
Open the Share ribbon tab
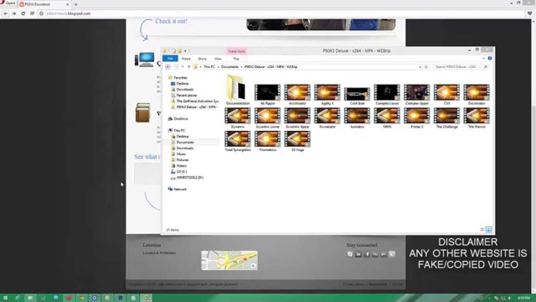202,59
